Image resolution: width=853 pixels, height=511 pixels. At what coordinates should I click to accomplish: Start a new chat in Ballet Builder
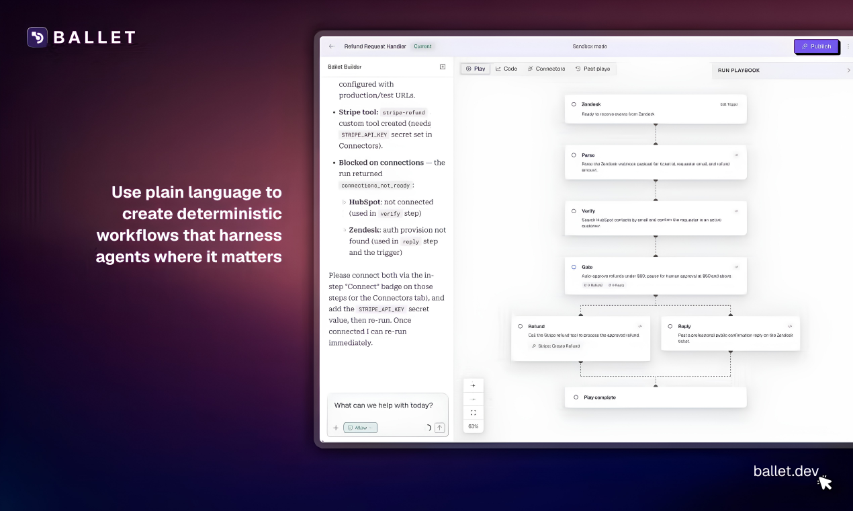pyautogui.click(x=443, y=67)
